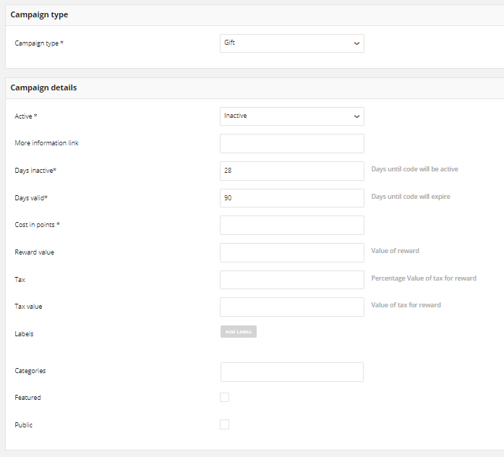Click the Tax value input field
The height and width of the screenshot is (457, 504).
tap(292, 307)
